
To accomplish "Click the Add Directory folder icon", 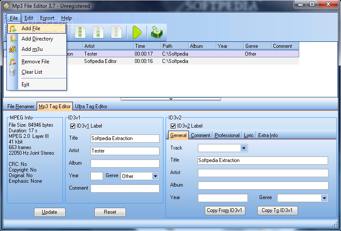I will [x=13, y=39].
